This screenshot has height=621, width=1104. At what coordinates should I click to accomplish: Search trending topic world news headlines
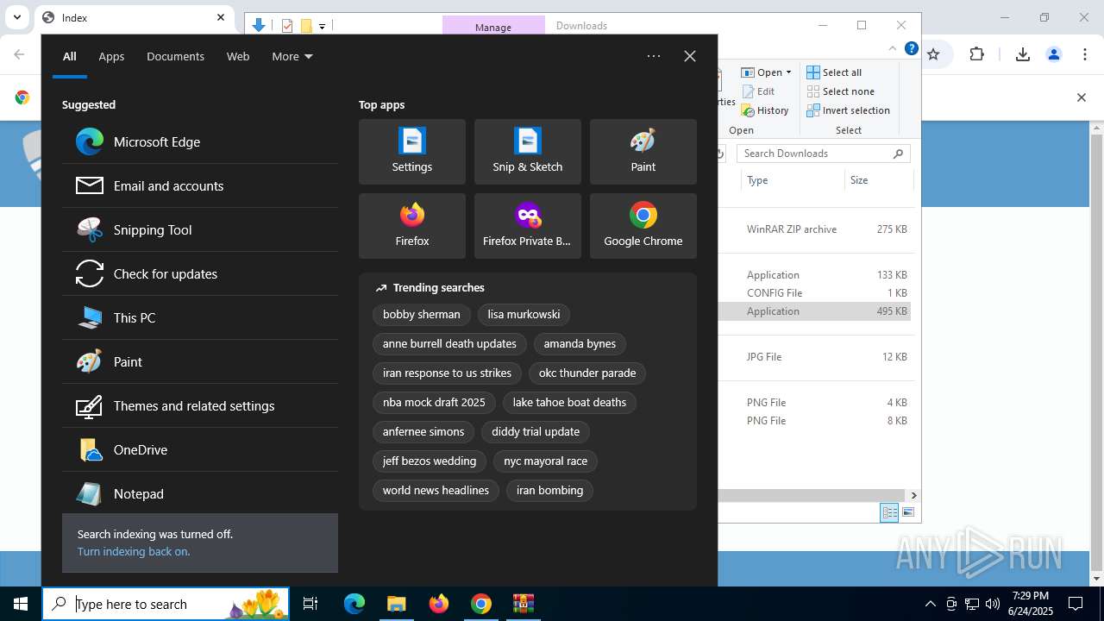click(436, 491)
